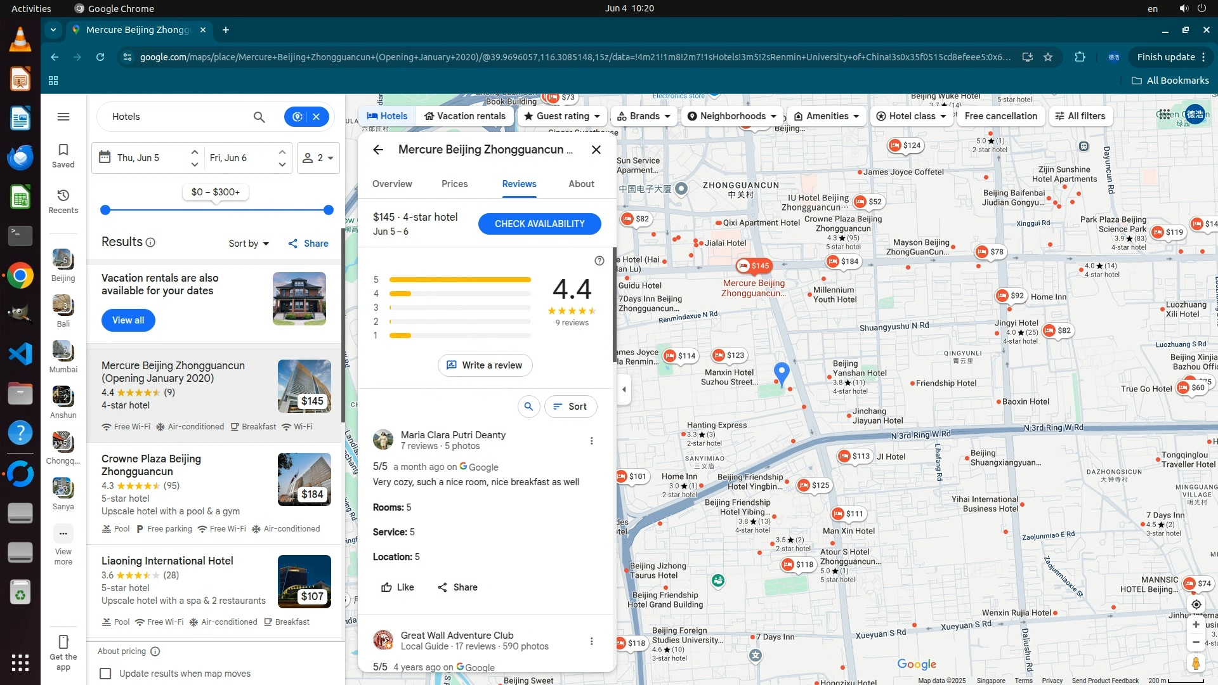Click the show-your-location target button

pos(1196,604)
